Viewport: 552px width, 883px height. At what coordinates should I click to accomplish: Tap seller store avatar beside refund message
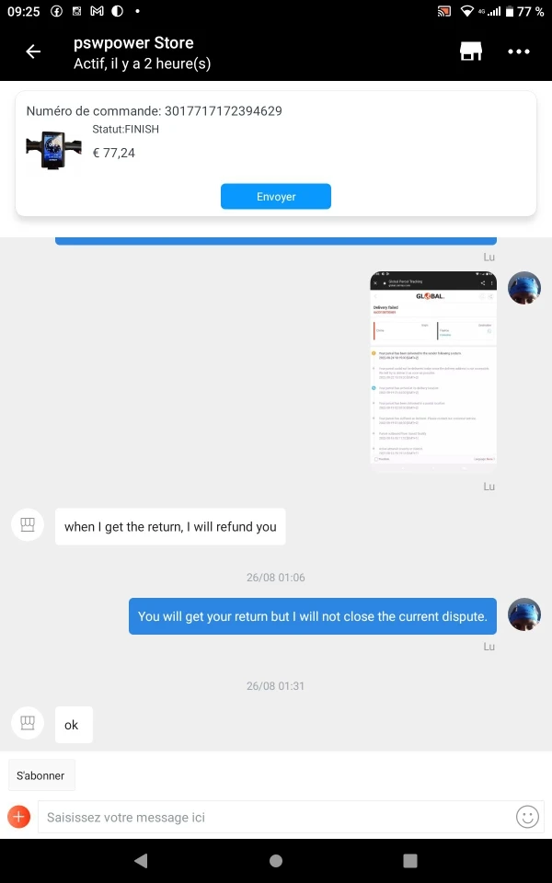(x=28, y=525)
